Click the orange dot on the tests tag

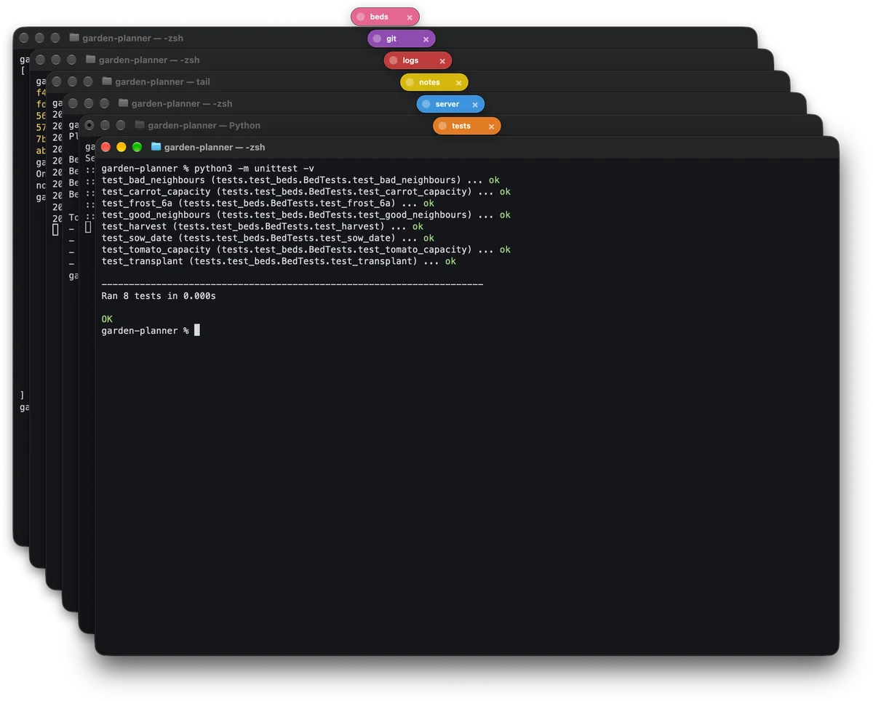[442, 126]
